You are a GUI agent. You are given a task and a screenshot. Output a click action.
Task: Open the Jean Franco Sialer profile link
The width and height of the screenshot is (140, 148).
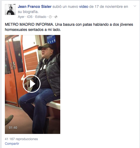point(35,7)
